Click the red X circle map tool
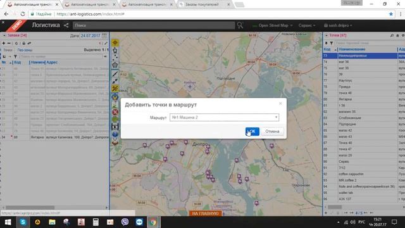This screenshot has width=405, height=228. pos(115,112)
